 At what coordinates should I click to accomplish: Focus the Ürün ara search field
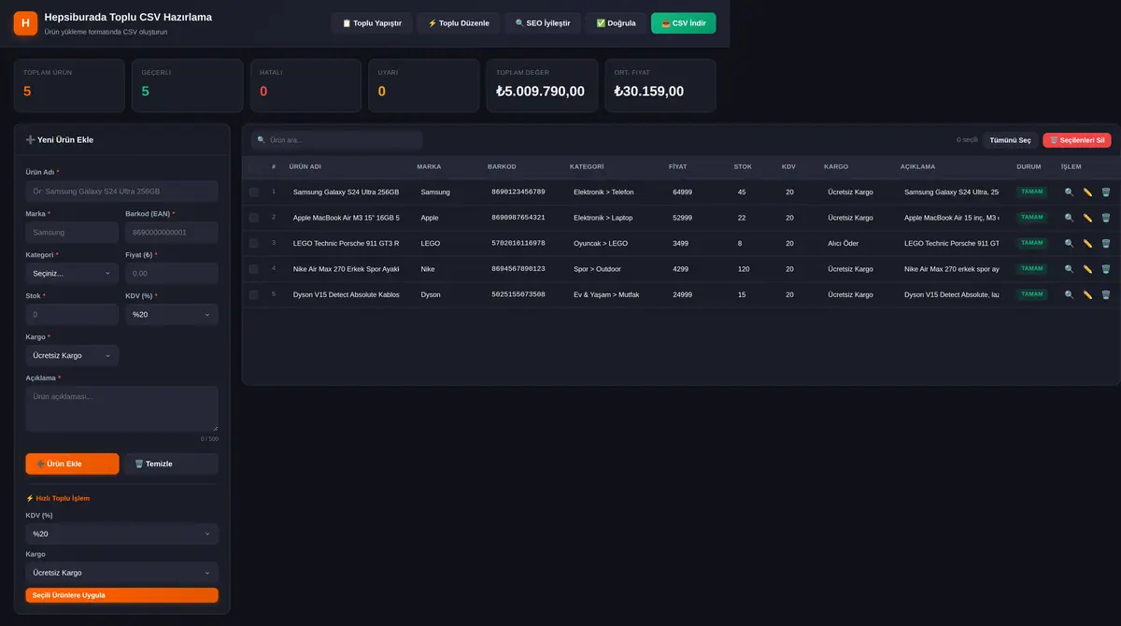click(x=337, y=140)
